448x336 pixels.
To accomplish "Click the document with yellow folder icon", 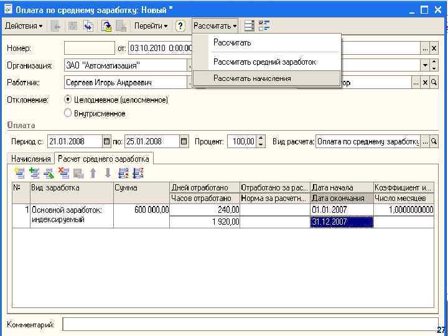I will (106, 26).
